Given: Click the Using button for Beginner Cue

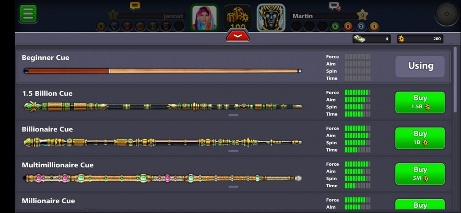Looking at the screenshot, I should pos(420,66).
